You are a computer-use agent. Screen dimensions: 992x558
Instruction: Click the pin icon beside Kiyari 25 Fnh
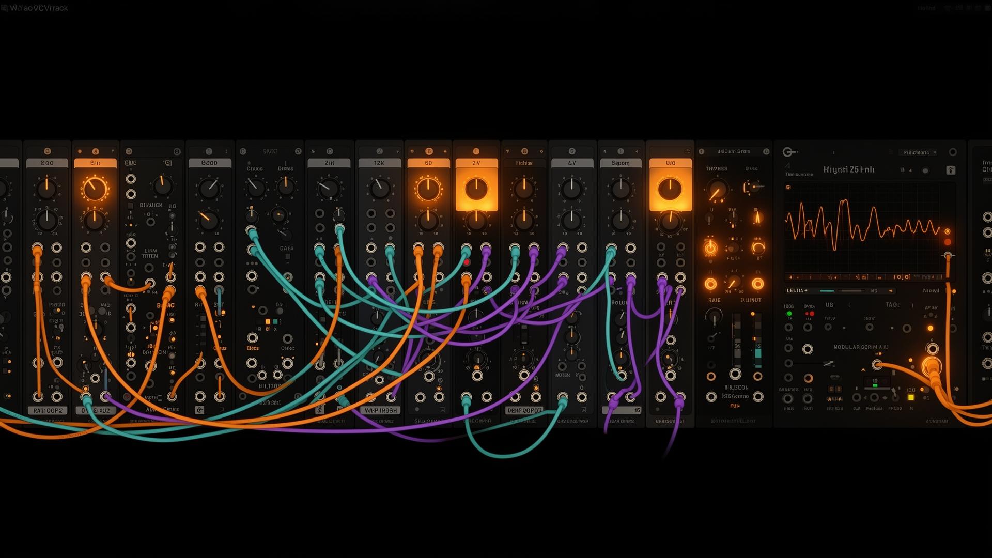[951, 170]
